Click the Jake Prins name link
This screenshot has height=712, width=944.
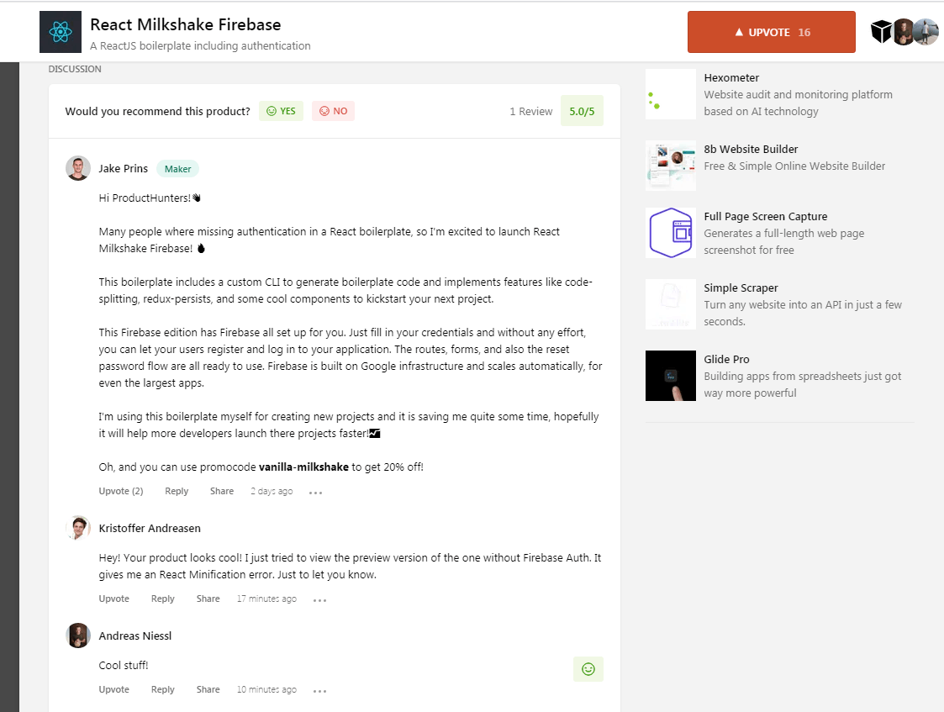[124, 168]
